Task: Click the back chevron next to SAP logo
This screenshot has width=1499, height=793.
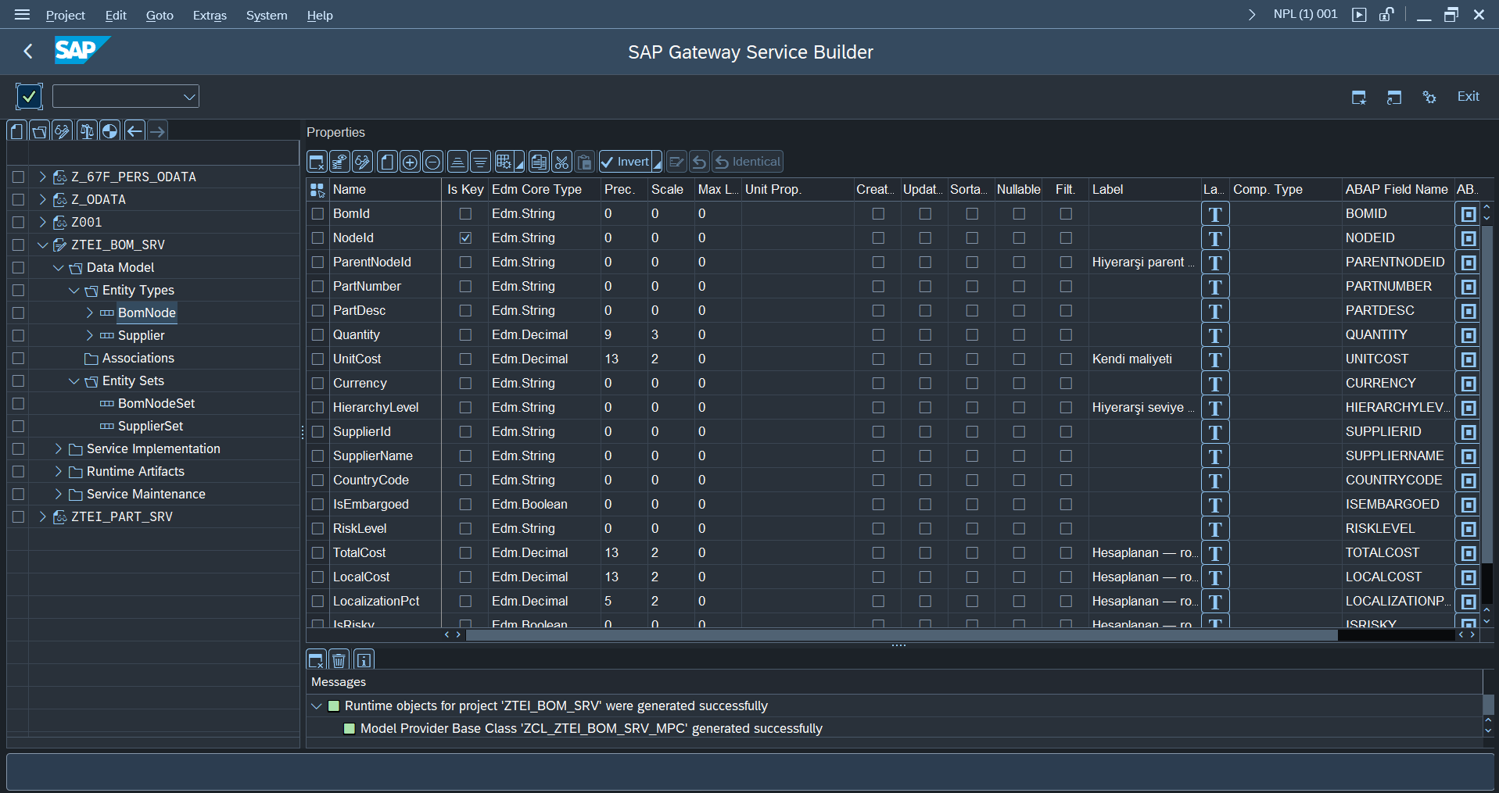Action: (28, 52)
